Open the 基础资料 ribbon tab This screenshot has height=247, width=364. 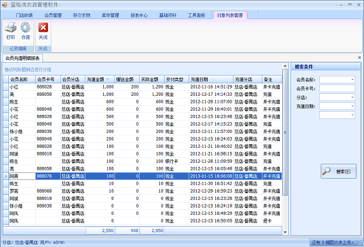point(168,16)
